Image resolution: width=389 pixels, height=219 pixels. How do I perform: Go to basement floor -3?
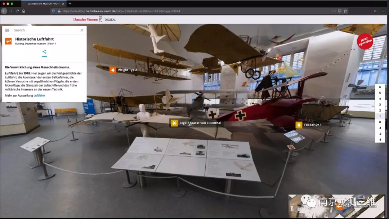click(380, 140)
